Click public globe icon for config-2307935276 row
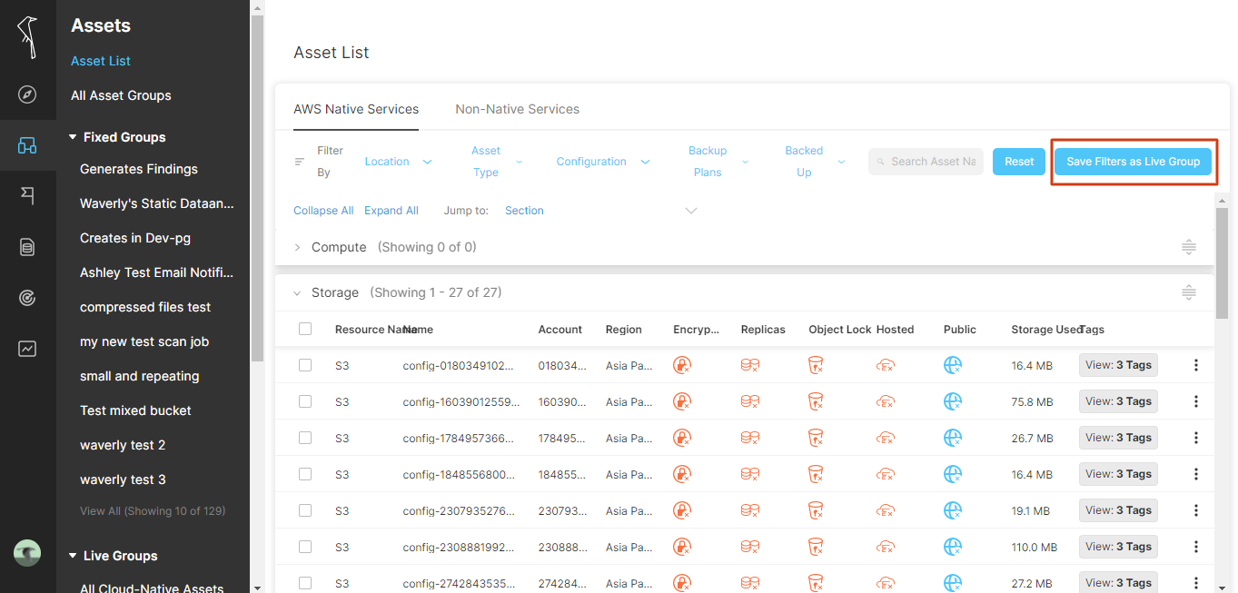This screenshot has width=1238, height=593. [x=953, y=510]
